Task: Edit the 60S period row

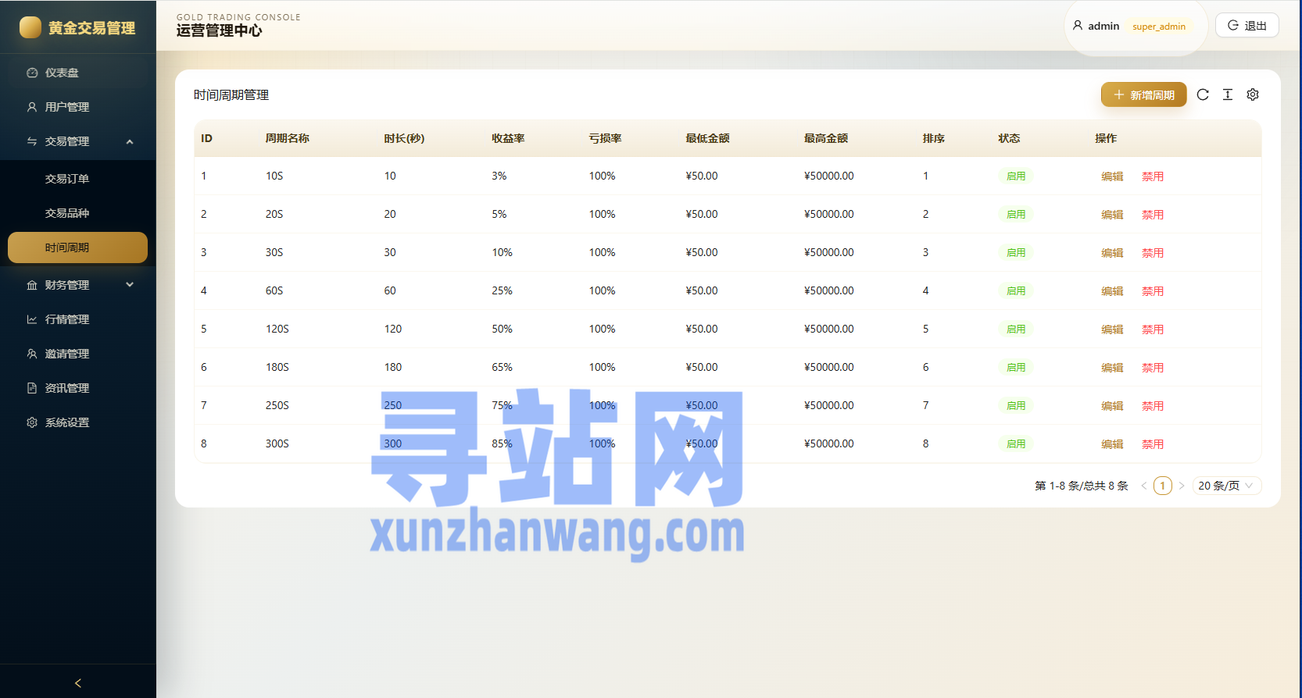Action: 1112,291
